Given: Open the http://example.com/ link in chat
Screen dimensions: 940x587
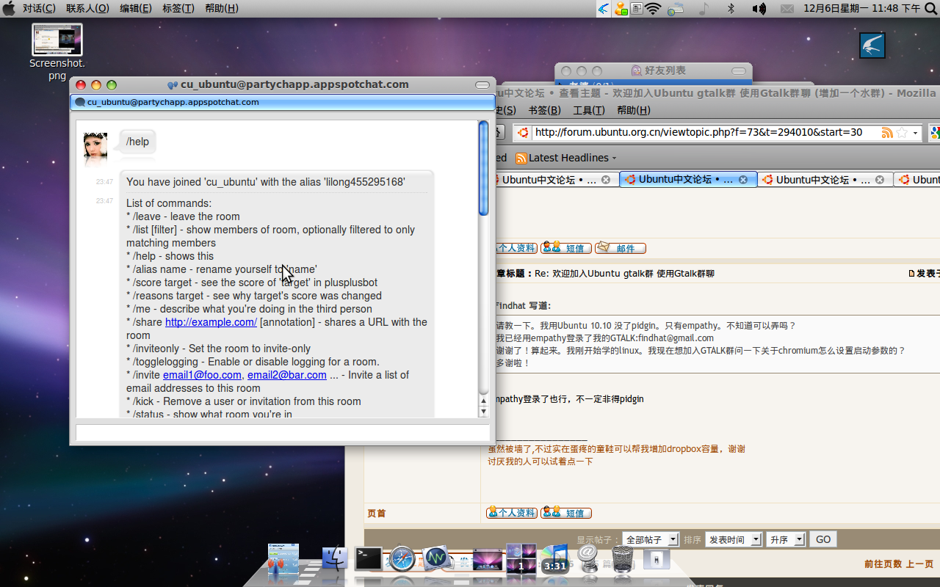Looking at the screenshot, I should (x=211, y=322).
